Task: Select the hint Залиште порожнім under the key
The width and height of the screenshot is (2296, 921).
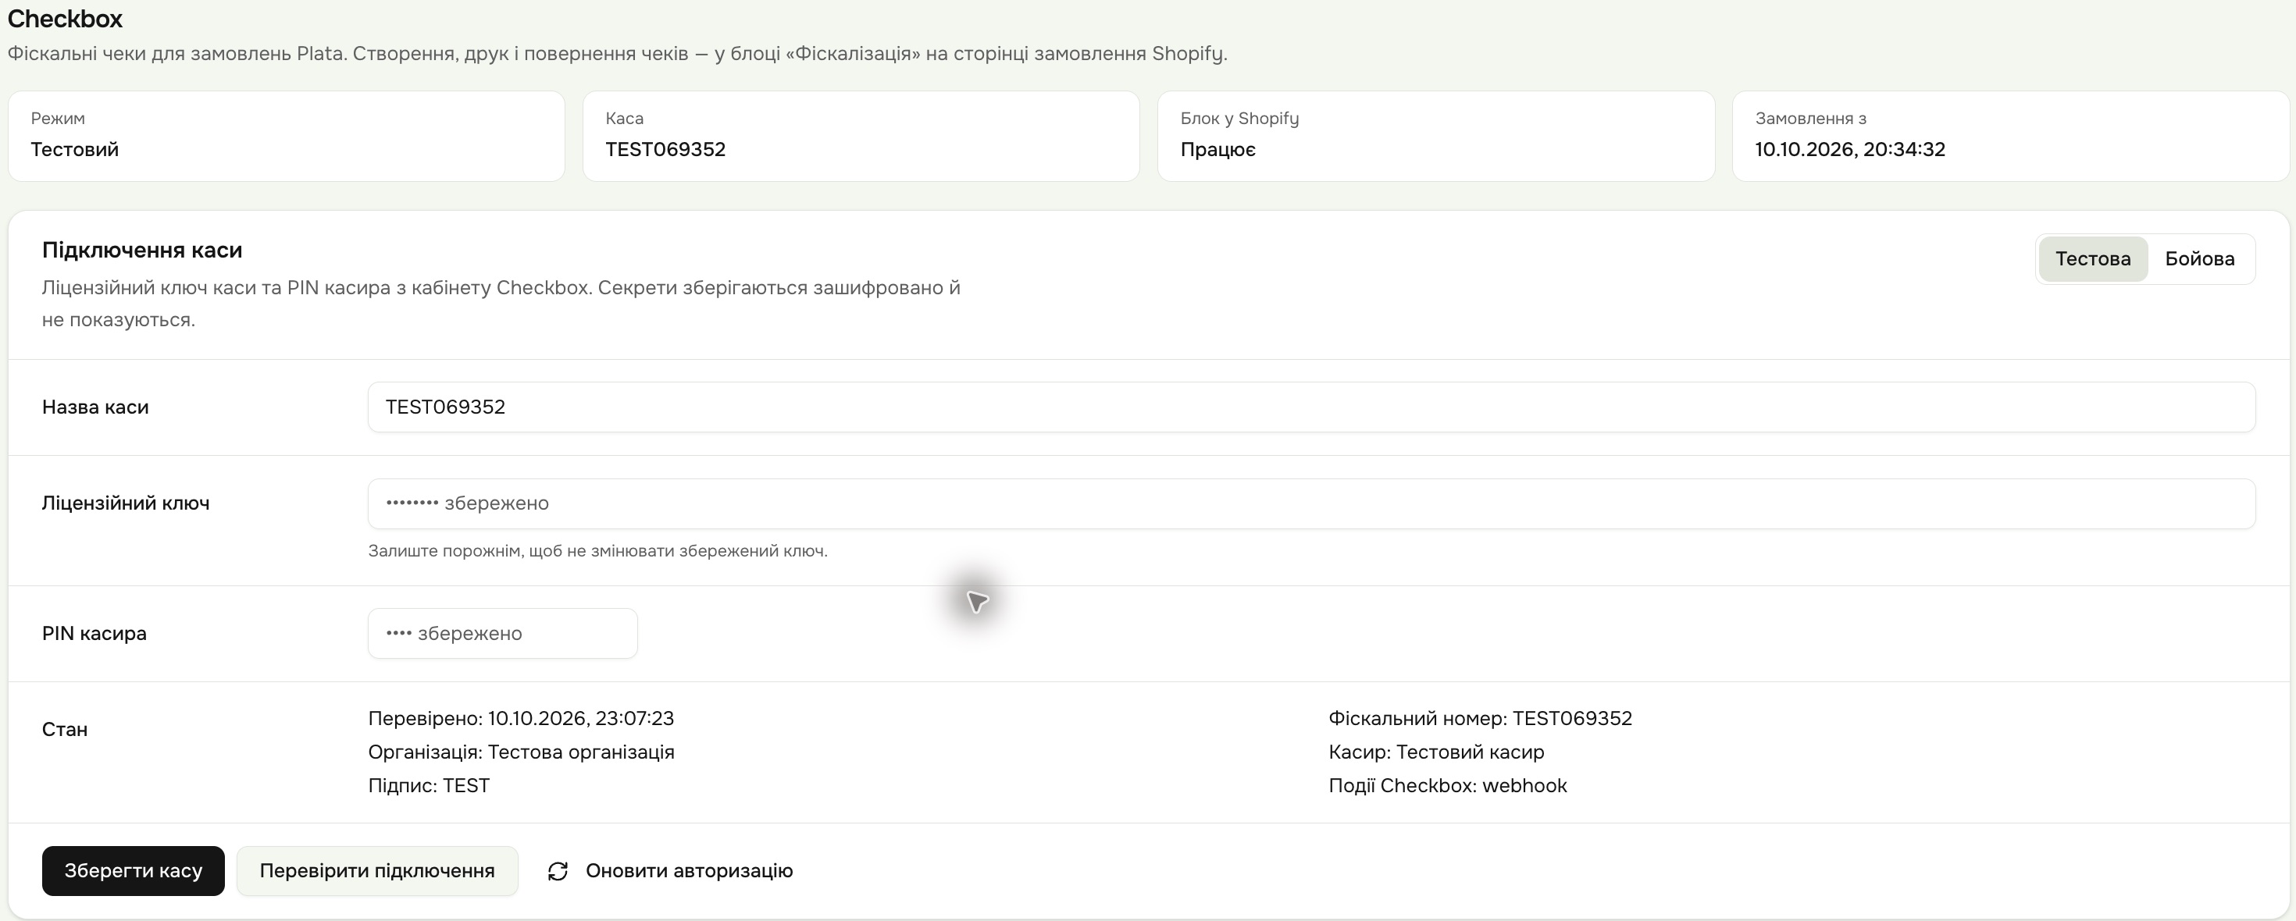Action: pos(597,551)
